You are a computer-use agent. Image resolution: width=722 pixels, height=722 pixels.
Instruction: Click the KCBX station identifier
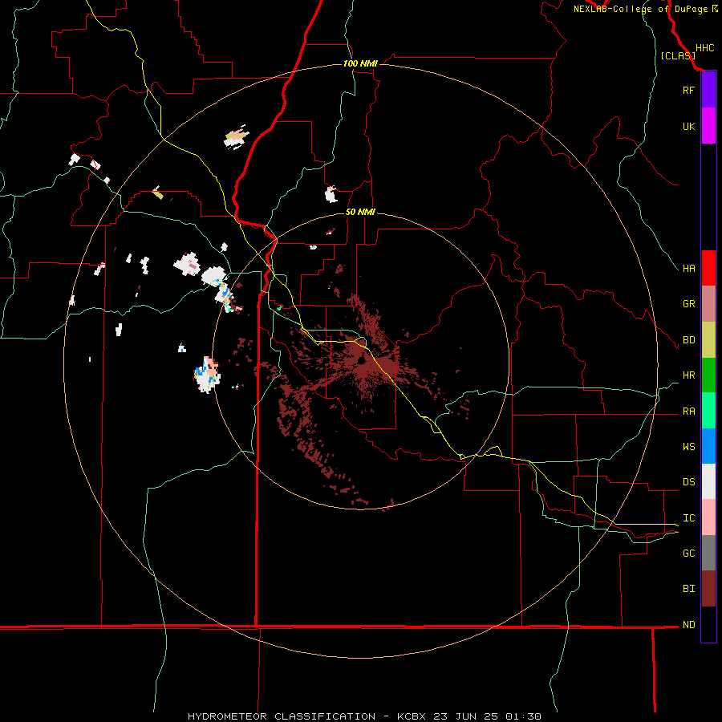click(x=412, y=716)
